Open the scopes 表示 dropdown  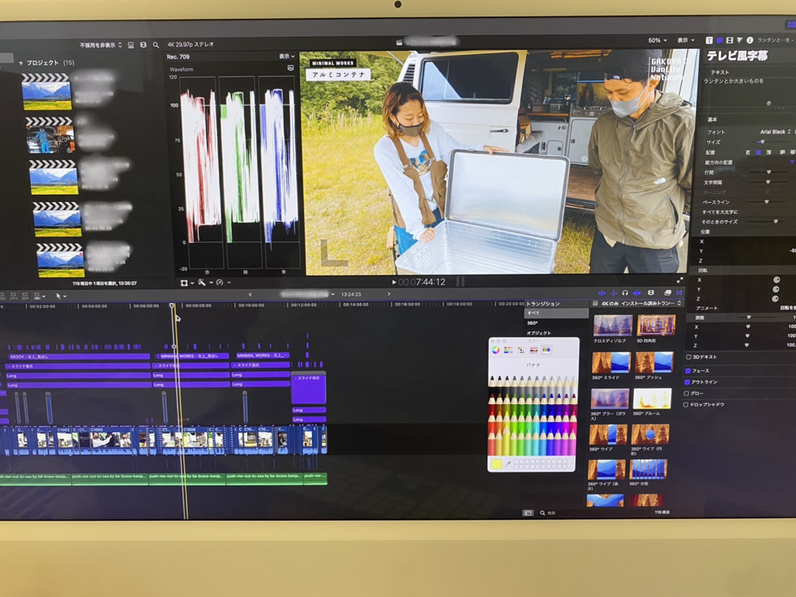pyautogui.click(x=287, y=56)
